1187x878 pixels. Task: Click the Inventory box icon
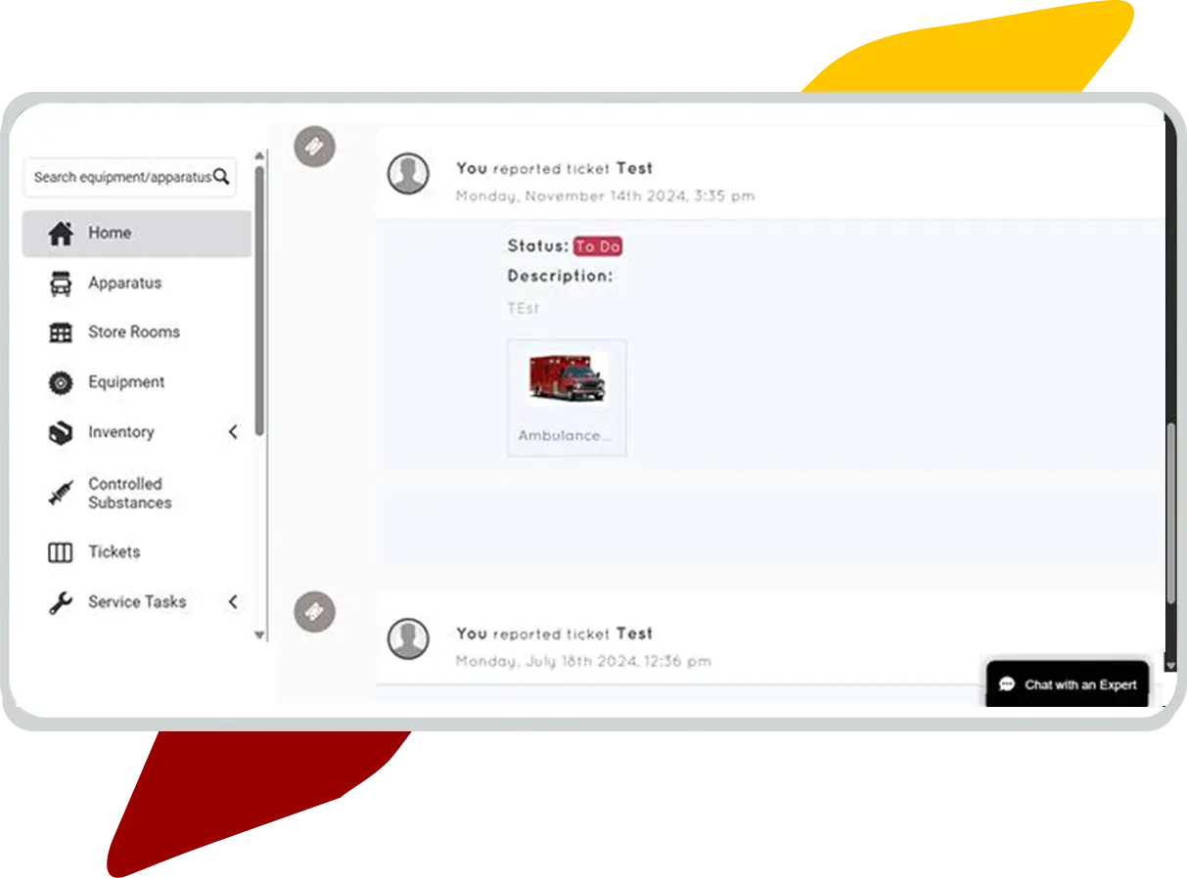61,433
